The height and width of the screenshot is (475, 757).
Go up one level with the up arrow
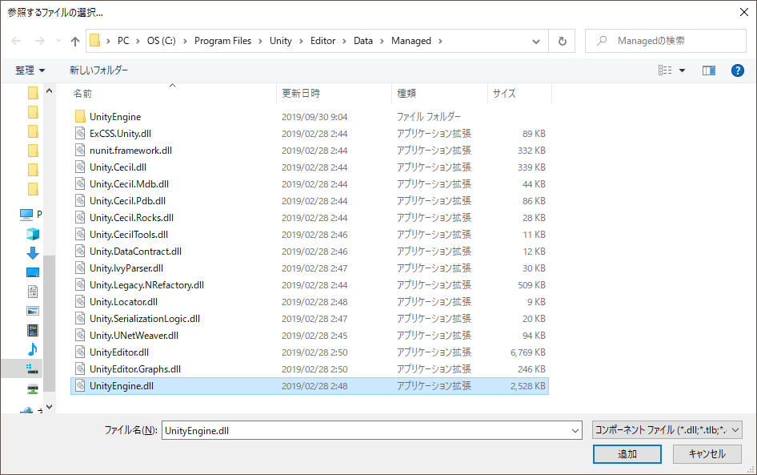74,40
